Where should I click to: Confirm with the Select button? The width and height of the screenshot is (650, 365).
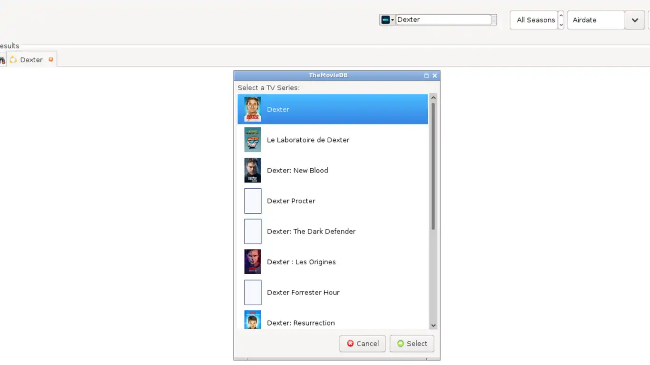coord(412,344)
